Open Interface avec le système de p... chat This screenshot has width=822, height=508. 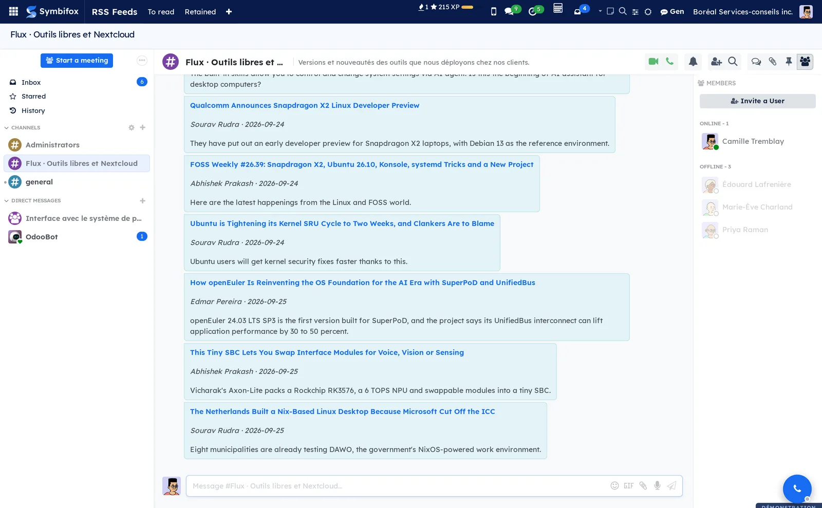pos(77,218)
